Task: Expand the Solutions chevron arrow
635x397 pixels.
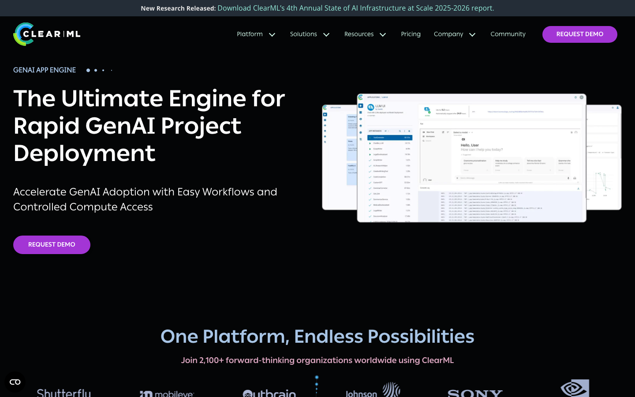Action: [326, 35]
